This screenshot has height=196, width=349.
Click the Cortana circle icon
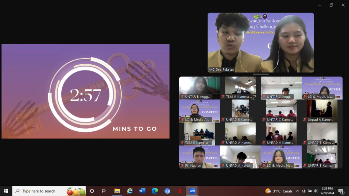(x=92, y=191)
